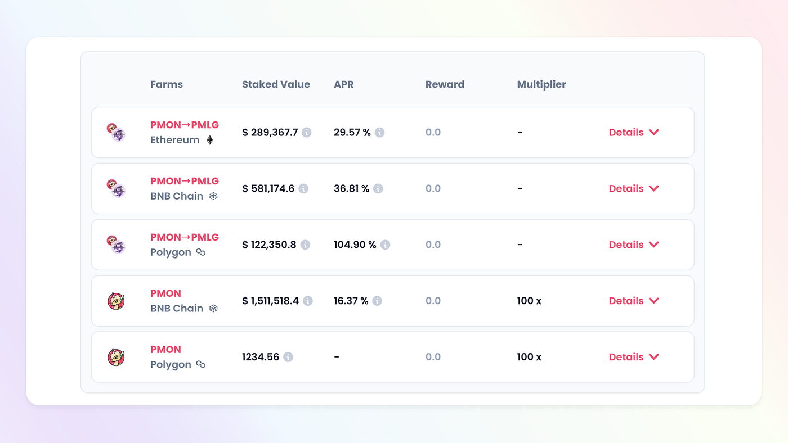Show info tooltip for 29.57 % APR
This screenshot has width=788, height=443.
(x=380, y=133)
